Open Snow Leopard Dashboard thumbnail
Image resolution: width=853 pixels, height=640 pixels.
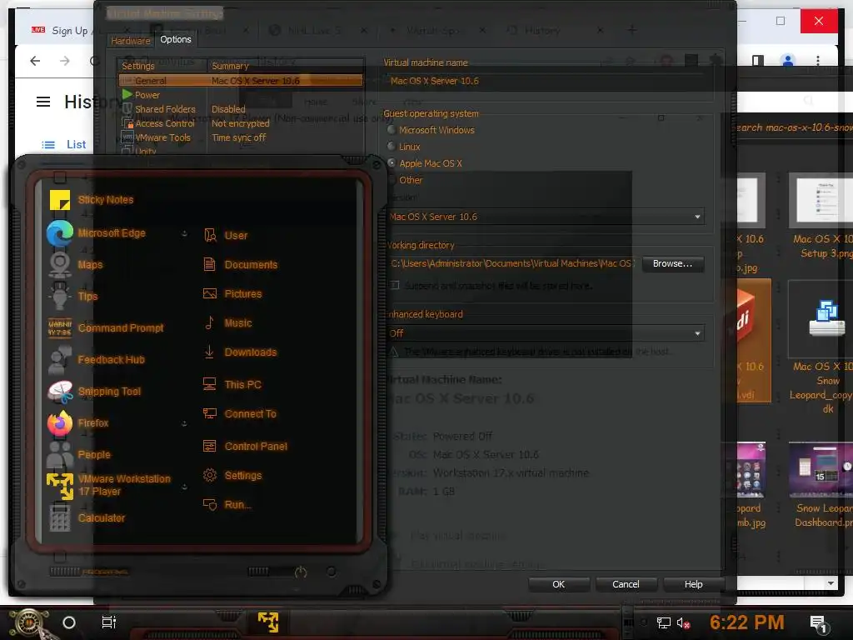821,470
